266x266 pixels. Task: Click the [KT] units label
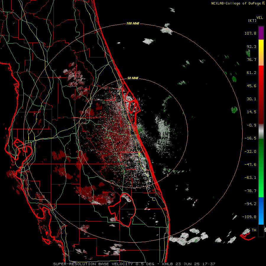click(252, 20)
